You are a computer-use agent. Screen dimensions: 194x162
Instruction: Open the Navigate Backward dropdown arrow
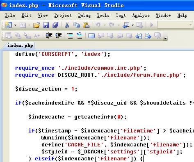132,25
